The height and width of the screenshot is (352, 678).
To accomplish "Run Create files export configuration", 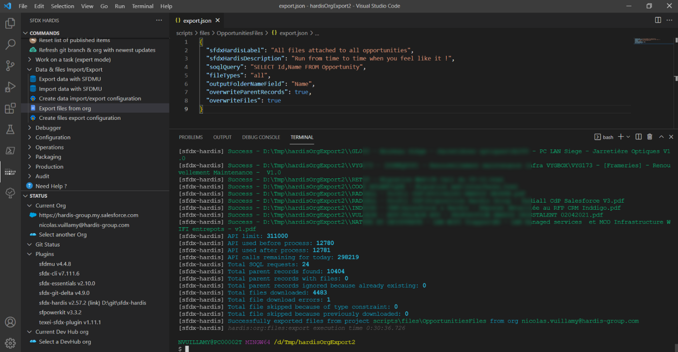I will tap(95, 118).
